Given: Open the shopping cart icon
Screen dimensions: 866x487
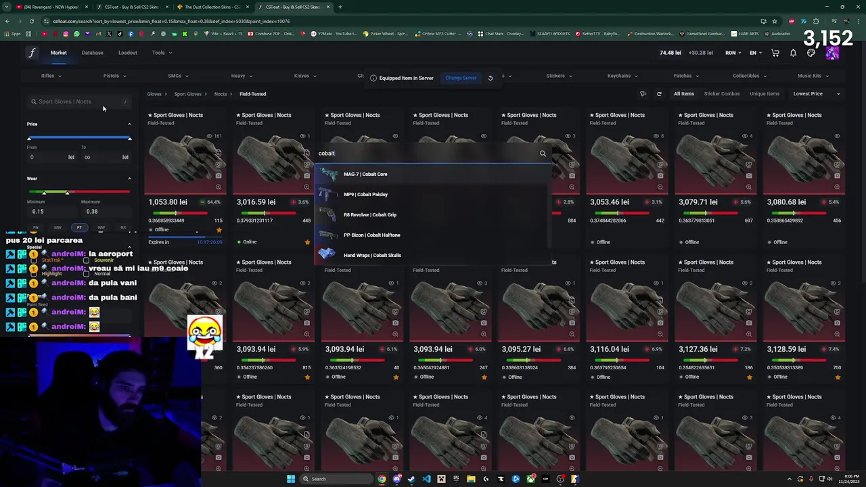Looking at the screenshot, I should pos(775,53).
